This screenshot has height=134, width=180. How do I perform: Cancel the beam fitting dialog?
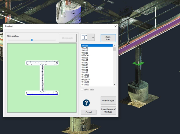(88, 112)
